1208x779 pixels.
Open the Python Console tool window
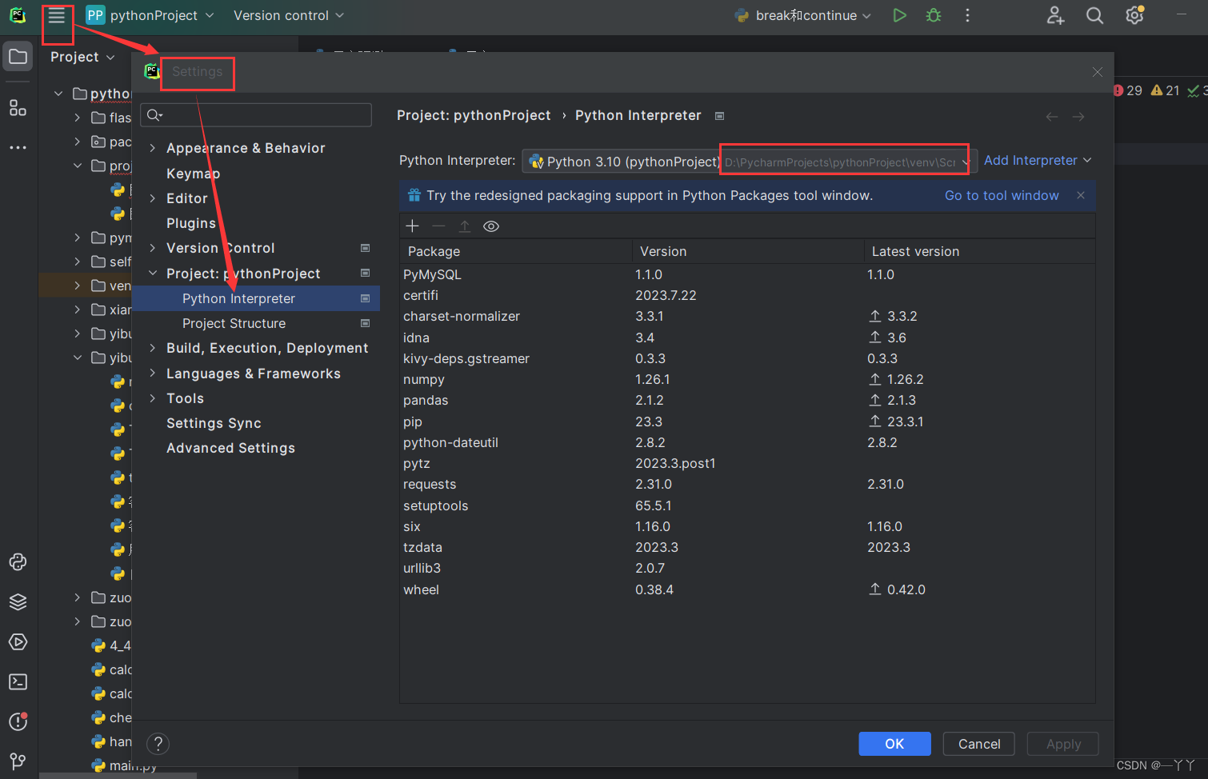(x=18, y=562)
